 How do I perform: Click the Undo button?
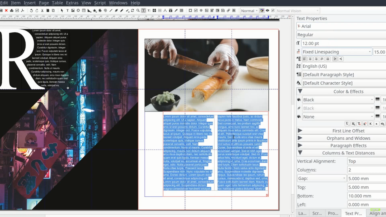pyautogui.click(x=31, y=11)
